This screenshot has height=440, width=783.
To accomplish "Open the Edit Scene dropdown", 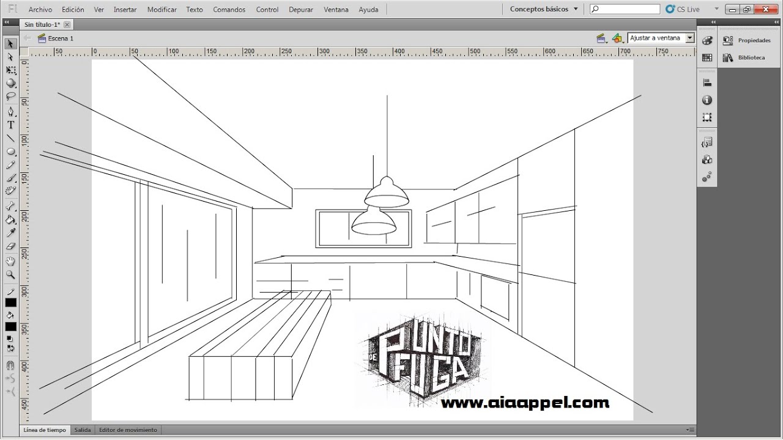I will click(x=602, y=38).
